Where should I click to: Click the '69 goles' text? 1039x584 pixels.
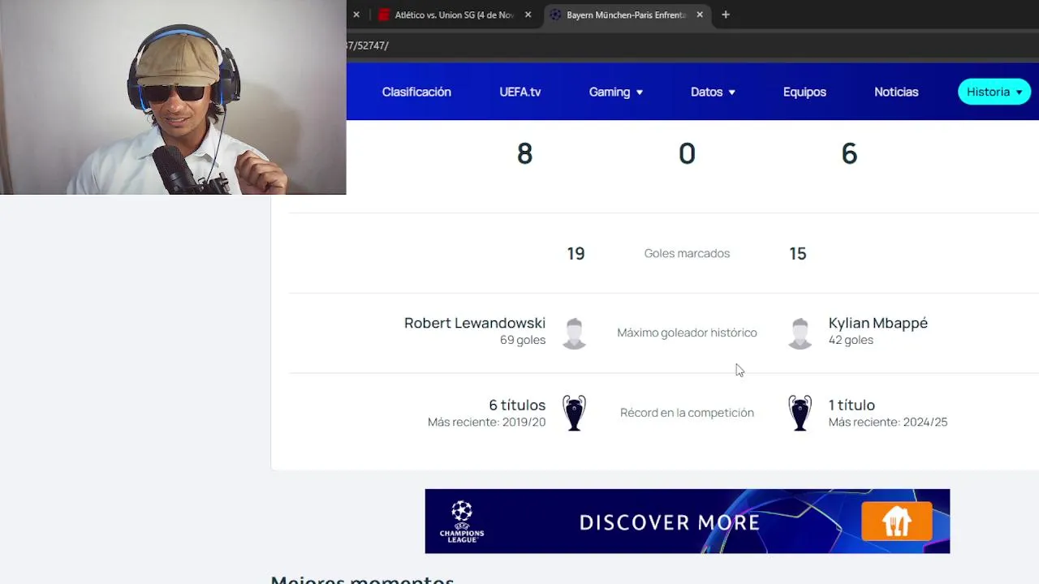[x=523, y=340]
